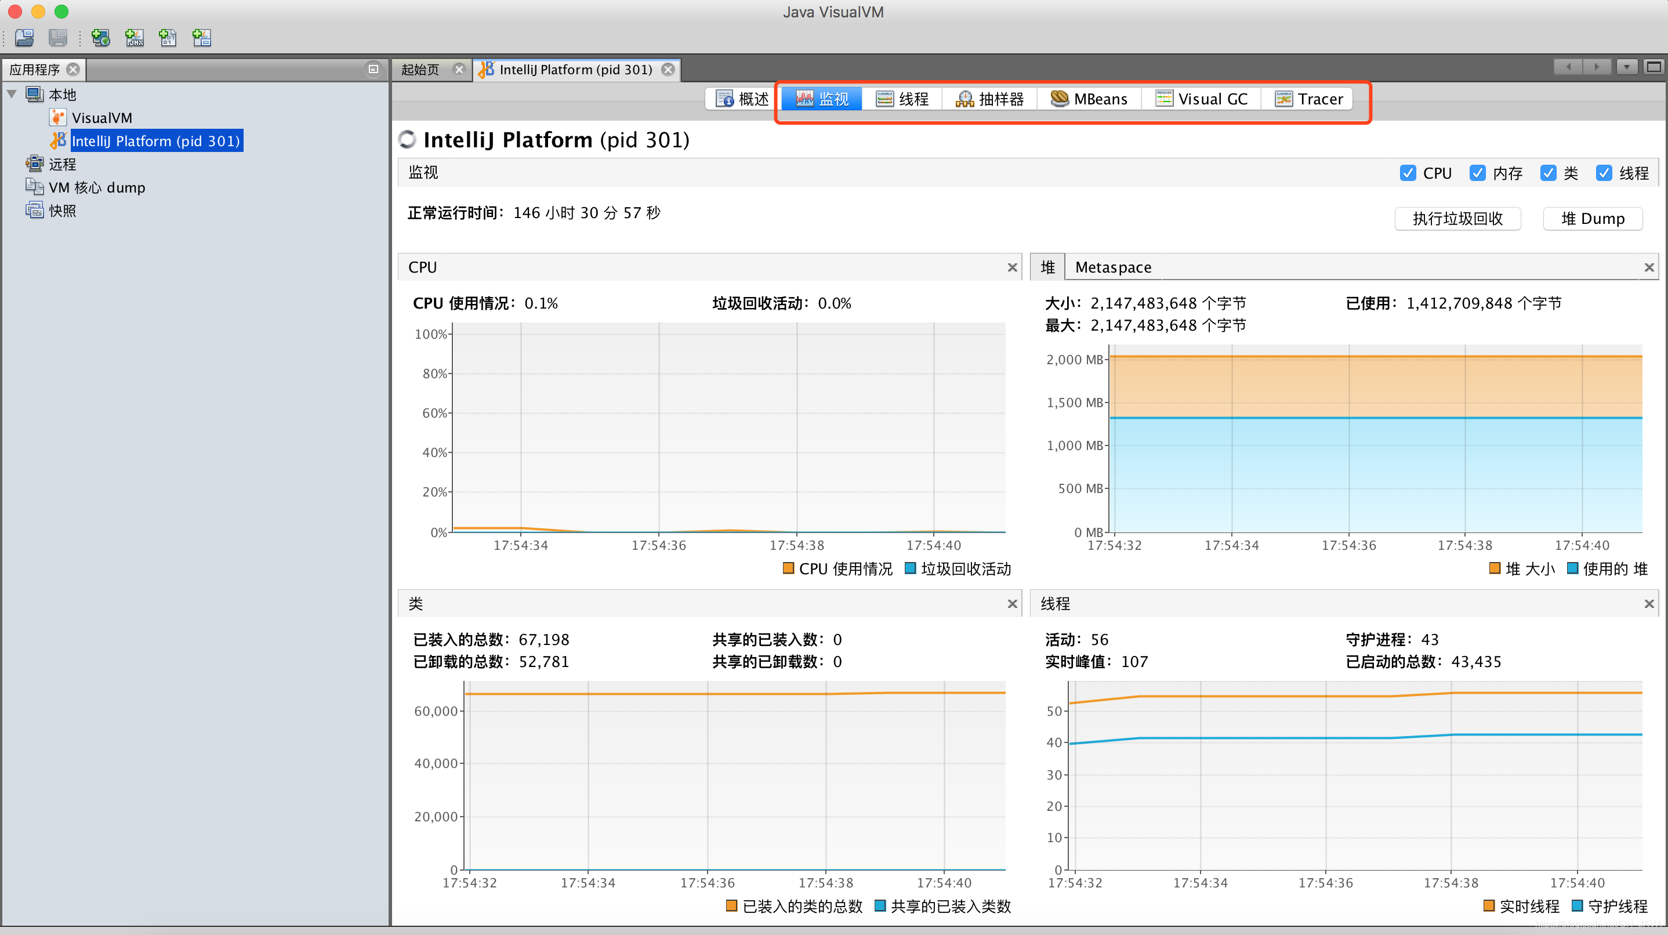The image size is (1668, 935).
Task: Uncheck the CPU graph checkbox
Action: 1407,173
